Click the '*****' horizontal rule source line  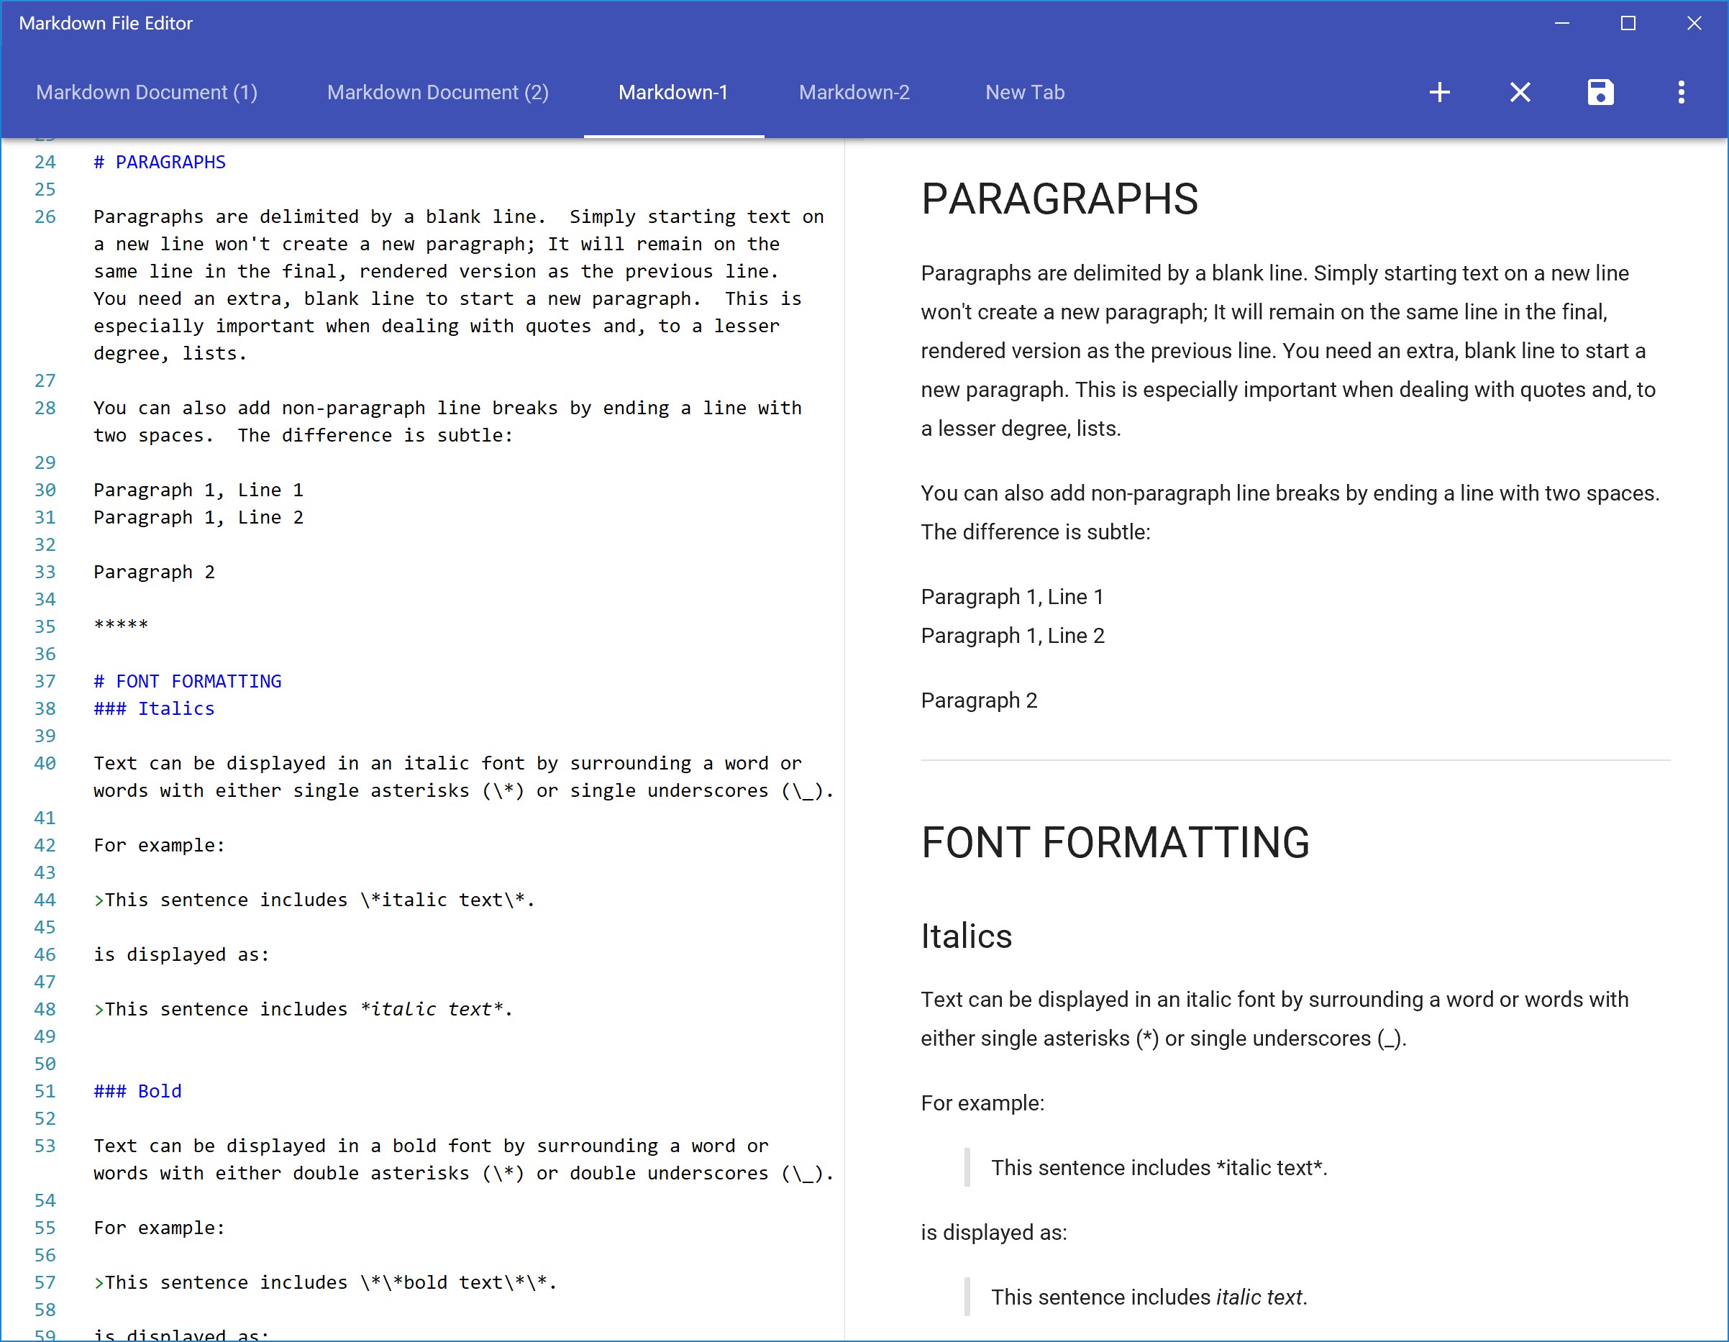tap(121, 626)
